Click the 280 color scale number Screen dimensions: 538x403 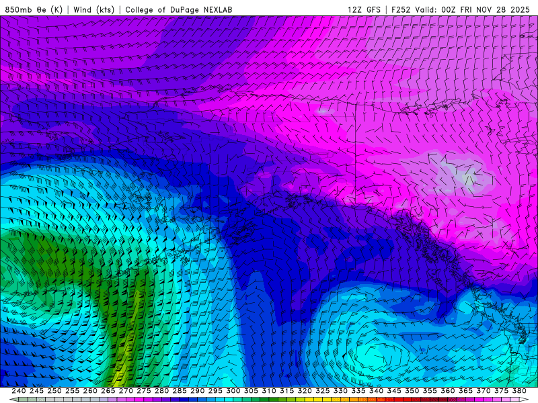(161, 391)
